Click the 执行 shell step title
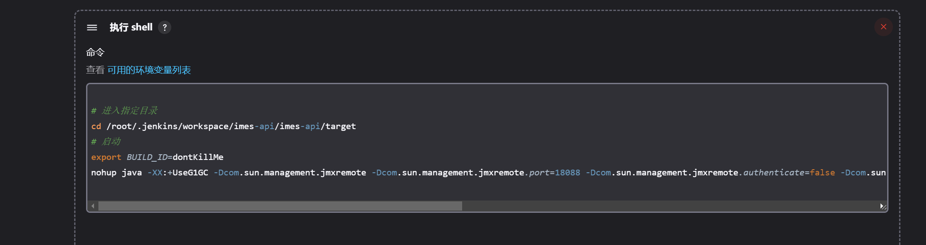926x245 pixels. pyautogui.click(x=131, y=27)
